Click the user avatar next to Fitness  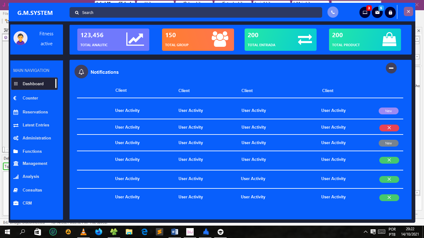(20, 38)
